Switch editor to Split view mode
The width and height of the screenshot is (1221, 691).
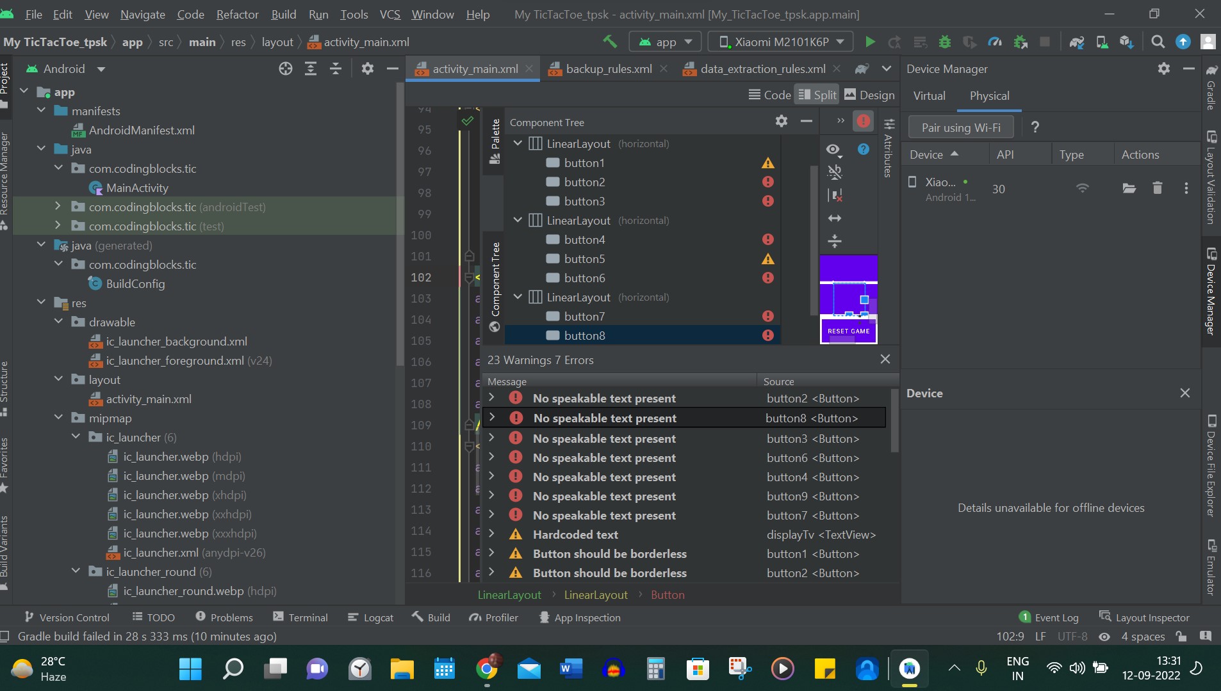[817, 95]
